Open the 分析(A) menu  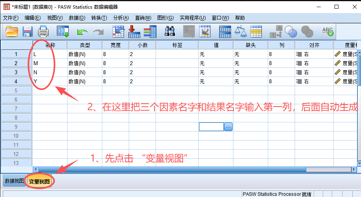tap(121, 18)
